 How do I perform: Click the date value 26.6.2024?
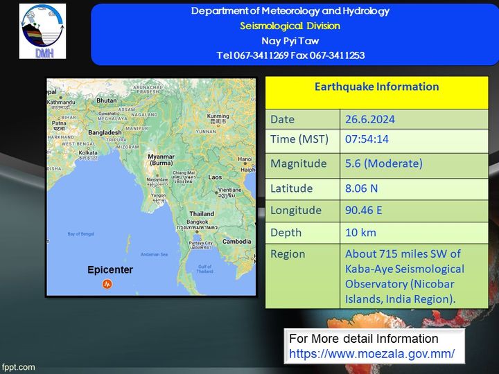[370, 119]
